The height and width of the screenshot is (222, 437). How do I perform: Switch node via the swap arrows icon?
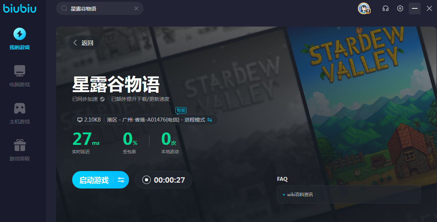pos(210,120)
